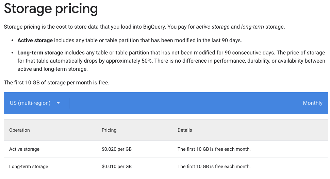This screenshot has height=179, width=330.
Task: Open the US (multi-region) dropdown arrow
Action: [x=58, y=103]
